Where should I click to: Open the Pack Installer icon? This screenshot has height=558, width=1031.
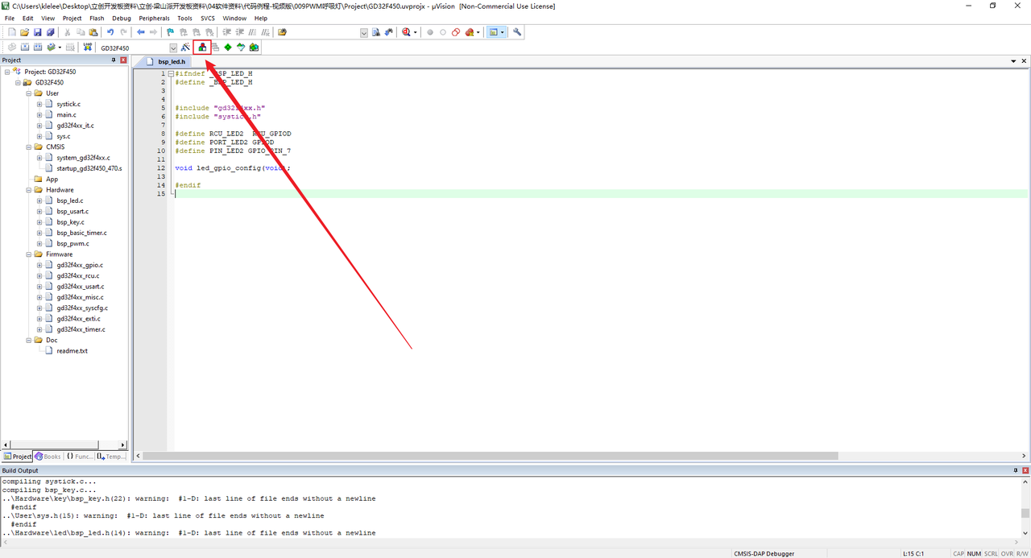(x=254, y=48)
